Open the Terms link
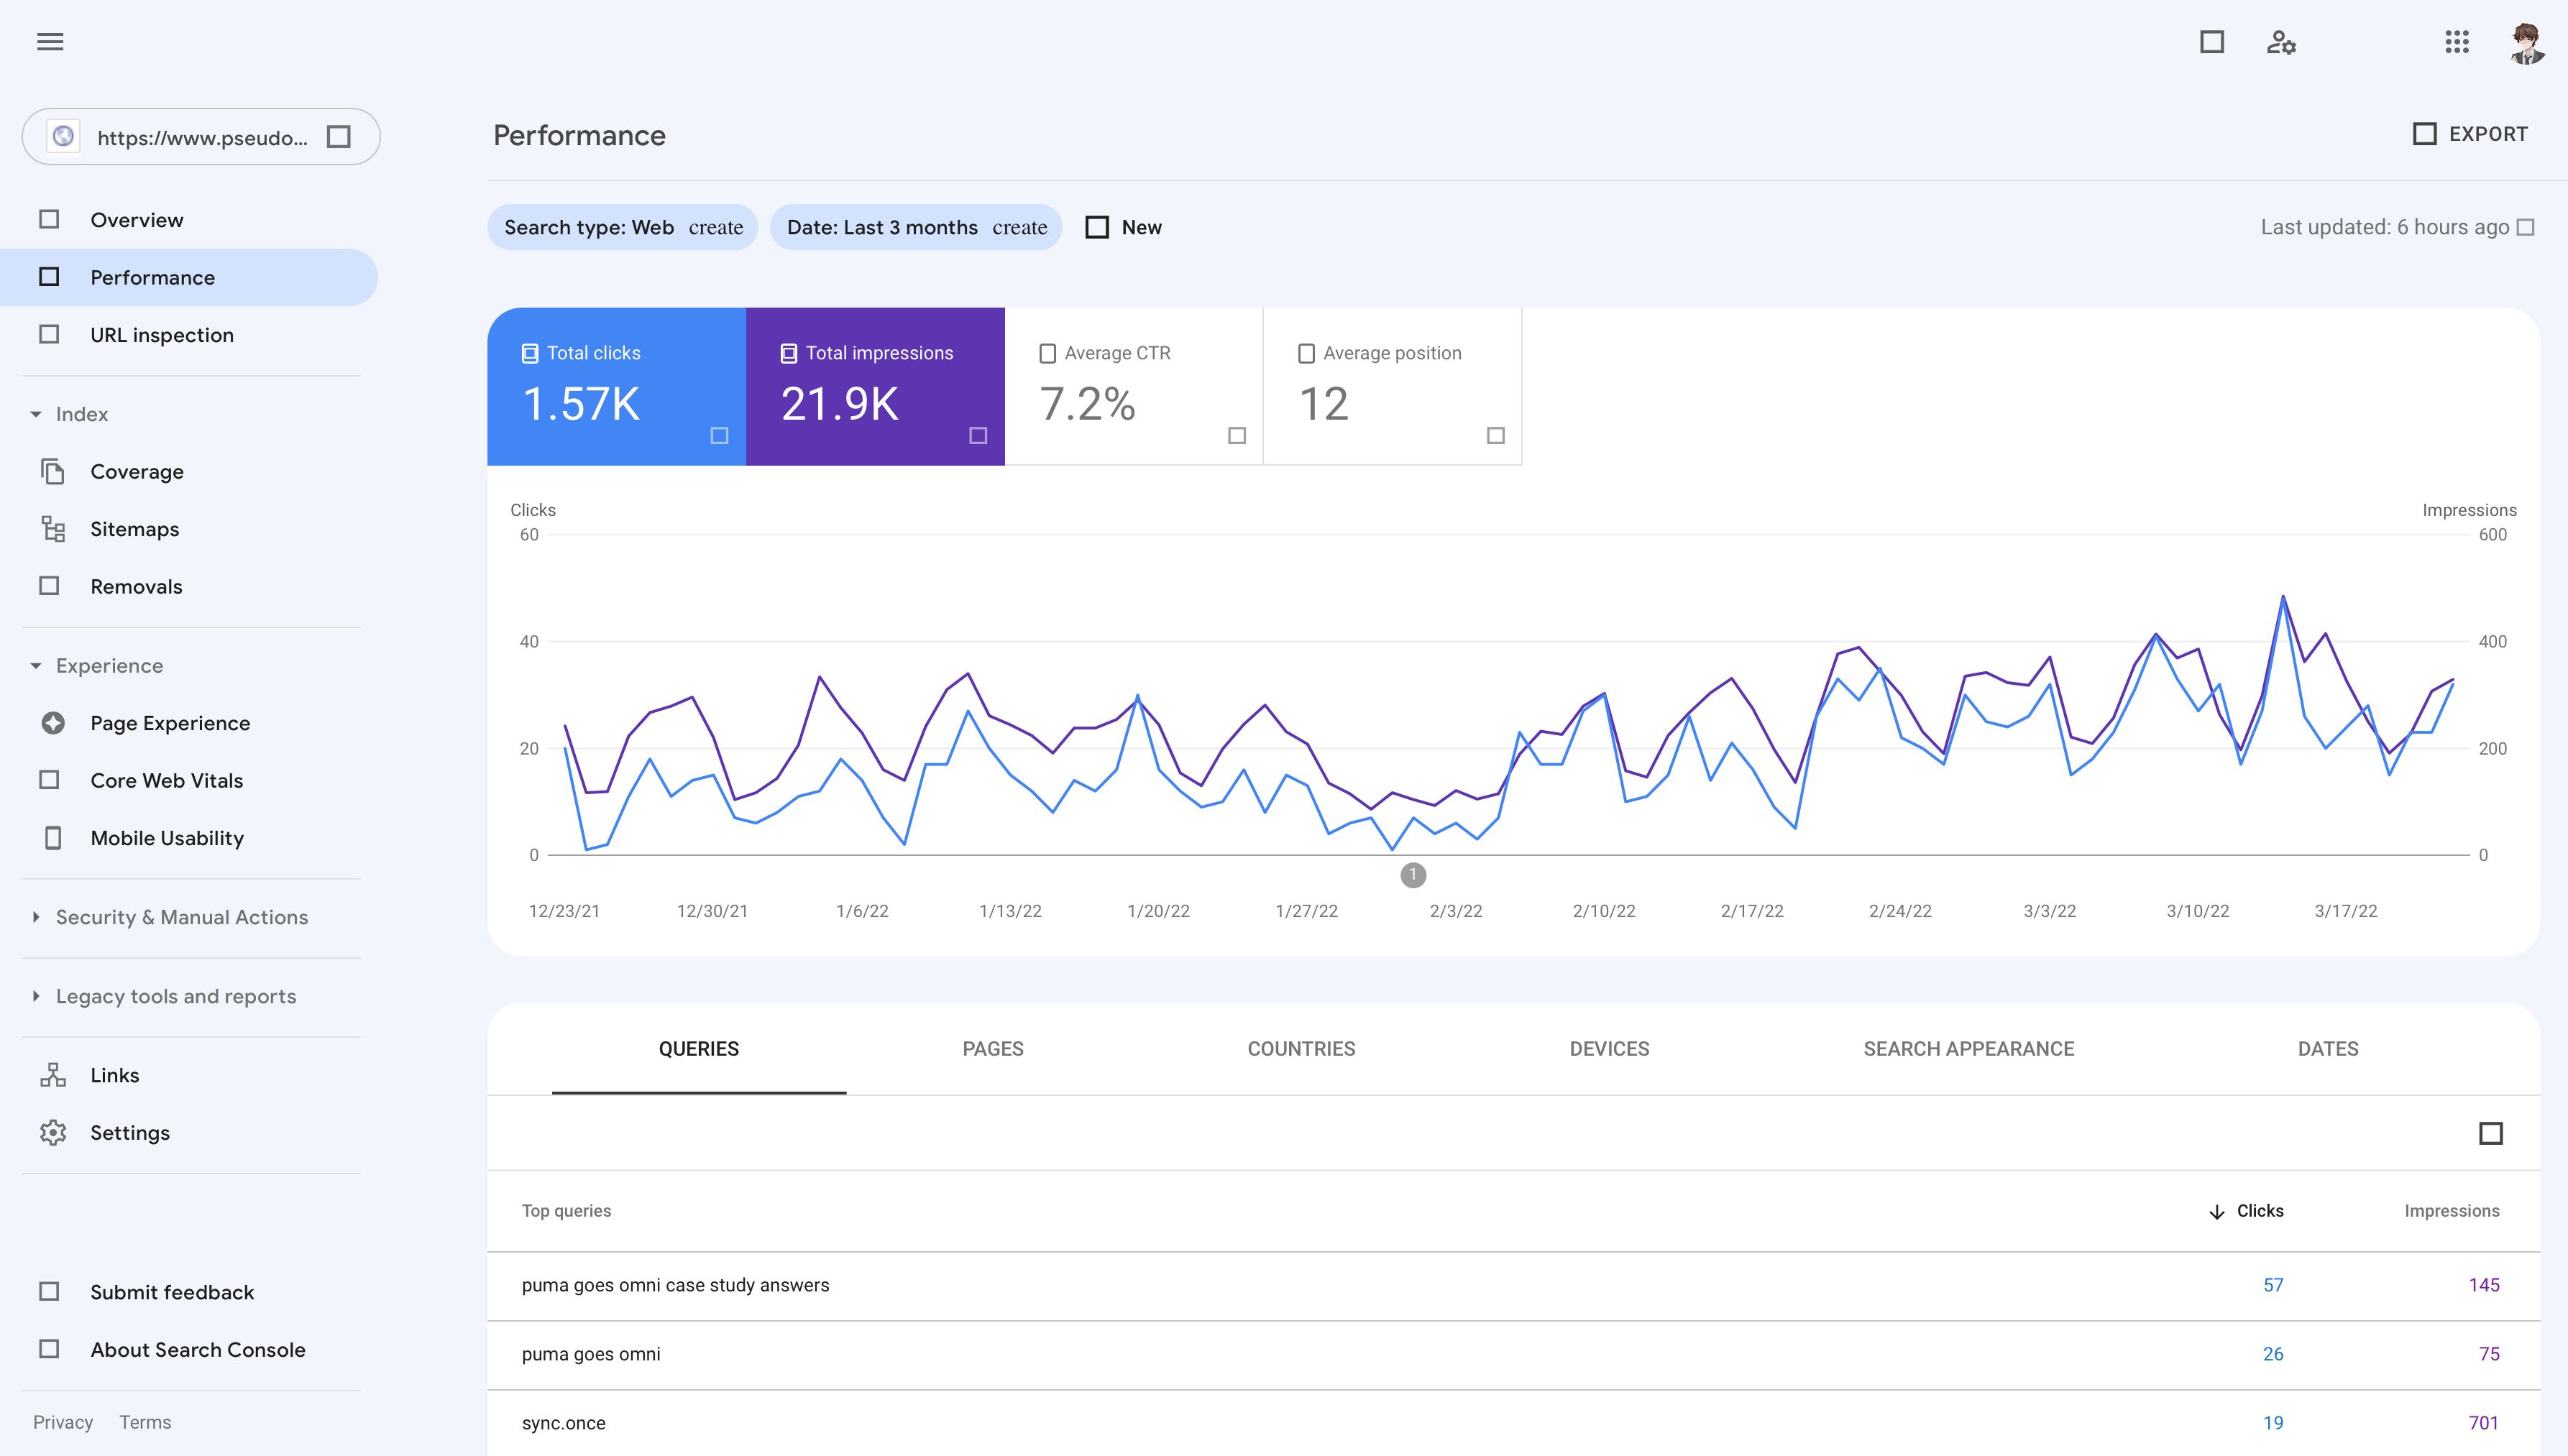 [145, 1422]
